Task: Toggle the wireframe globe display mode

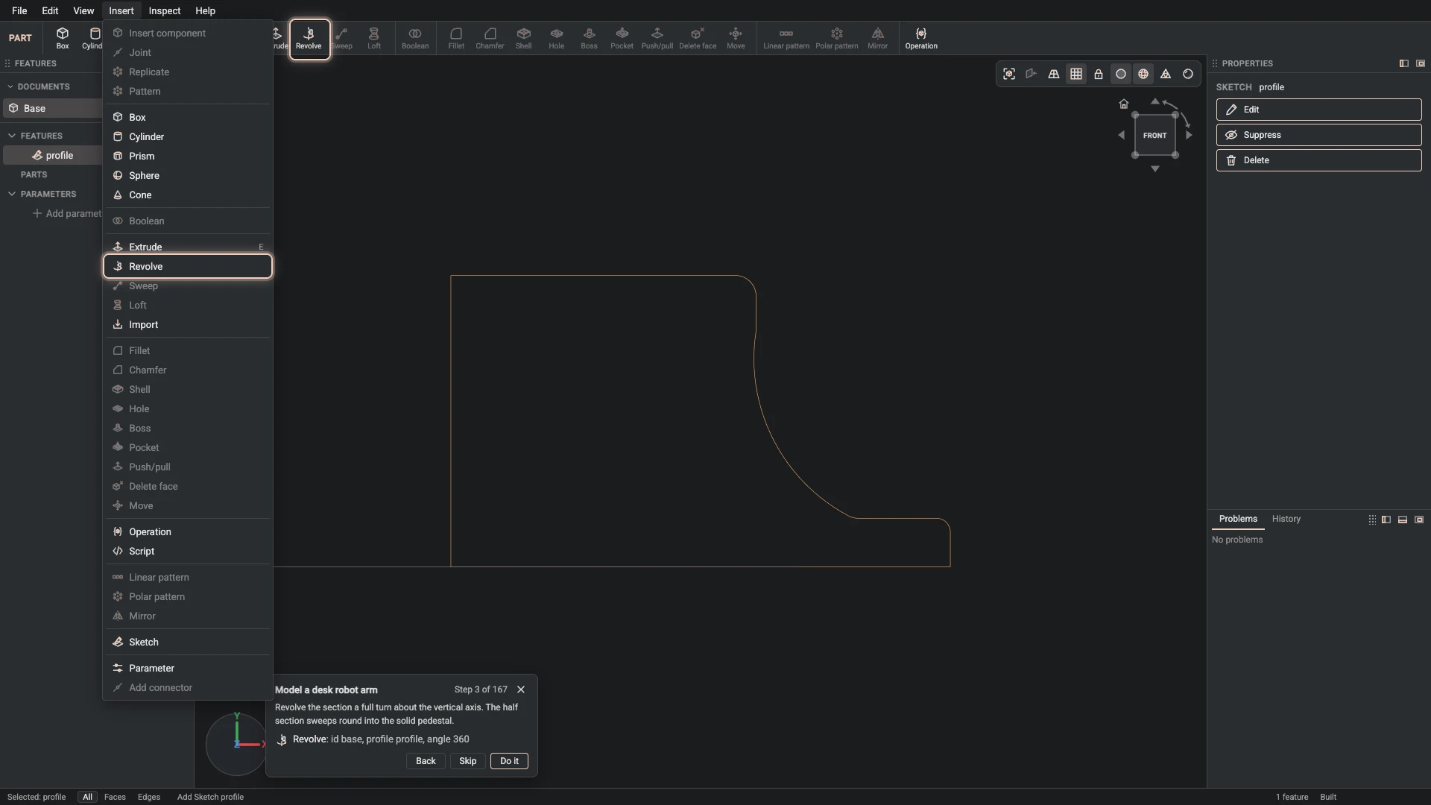Action: click(1143, 74)
